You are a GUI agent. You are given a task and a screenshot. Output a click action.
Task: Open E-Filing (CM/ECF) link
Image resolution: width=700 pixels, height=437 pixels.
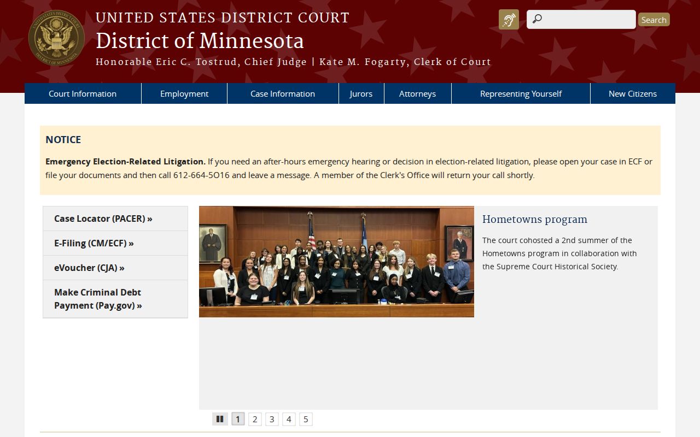pos(115,243)
